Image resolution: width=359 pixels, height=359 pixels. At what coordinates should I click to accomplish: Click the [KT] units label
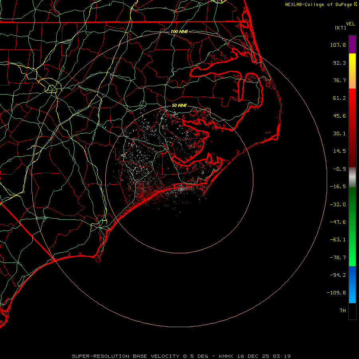pos(341,28)
